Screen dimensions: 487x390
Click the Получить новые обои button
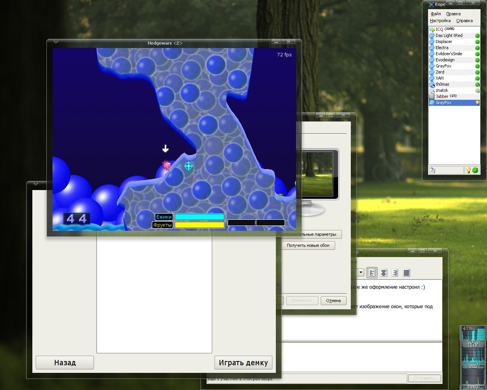[x=308, y=245]
